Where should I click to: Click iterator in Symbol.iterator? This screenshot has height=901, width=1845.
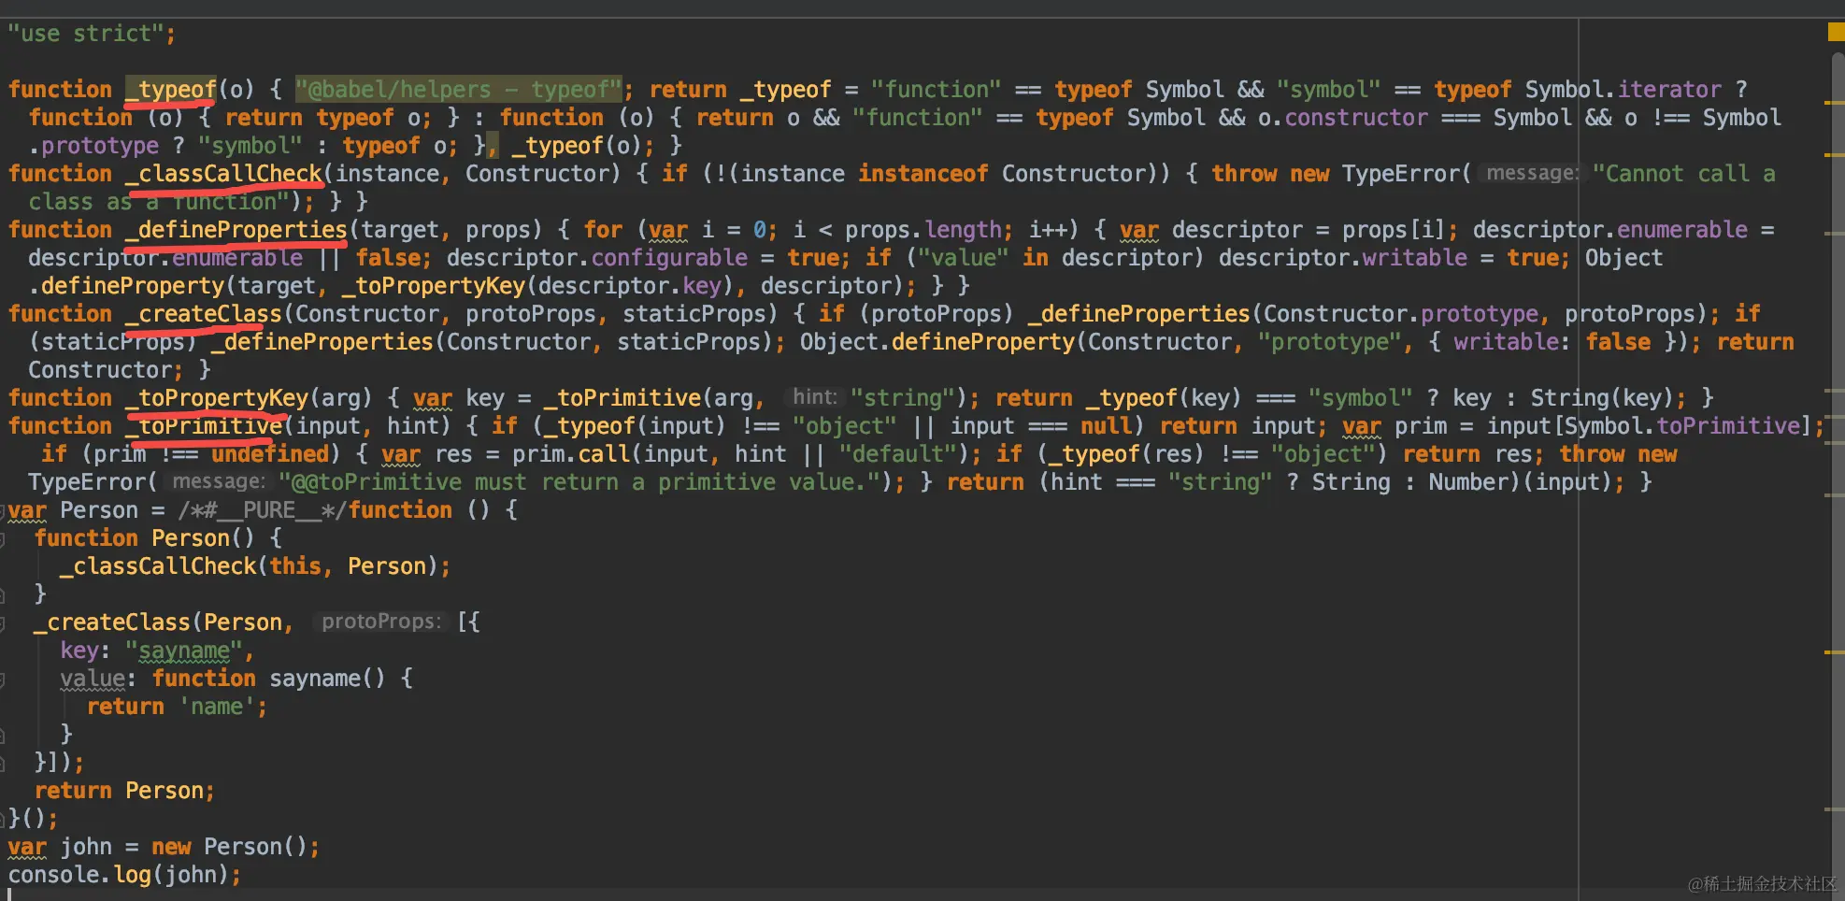point(1669,90)
